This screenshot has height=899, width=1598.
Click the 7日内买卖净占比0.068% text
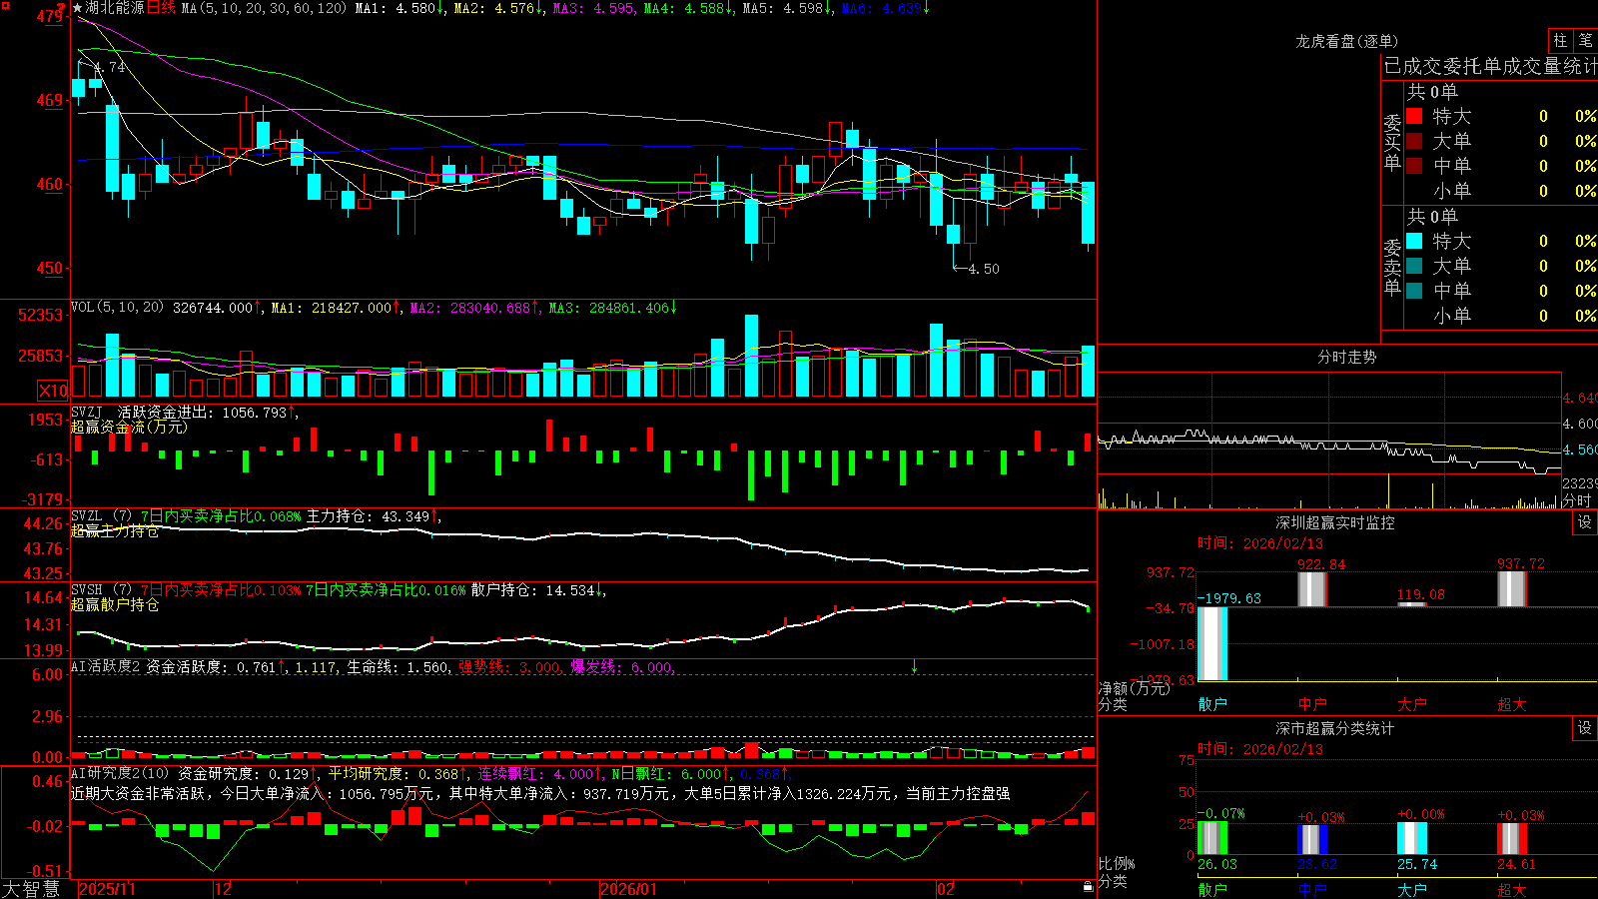click(x=220, y=516)
